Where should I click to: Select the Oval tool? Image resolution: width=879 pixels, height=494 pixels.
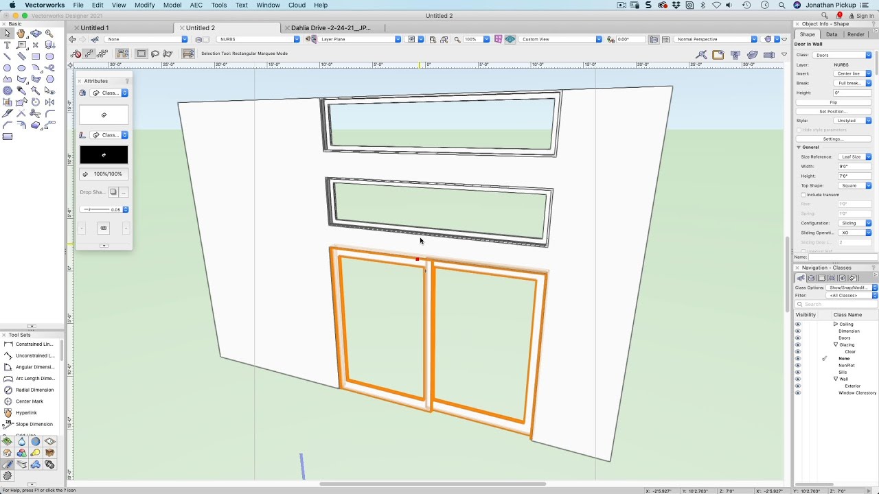pyautogui.click(x=21, y=68)
